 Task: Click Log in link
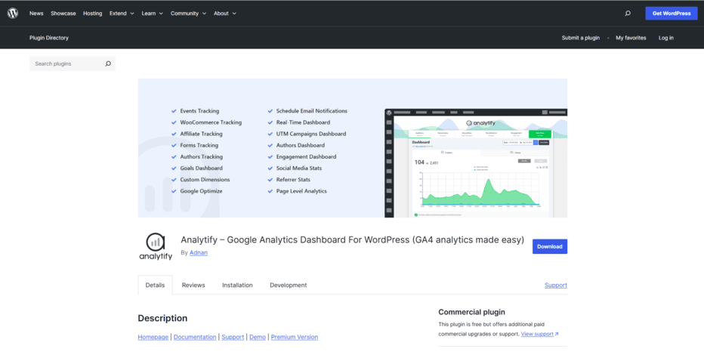point(665,39)
